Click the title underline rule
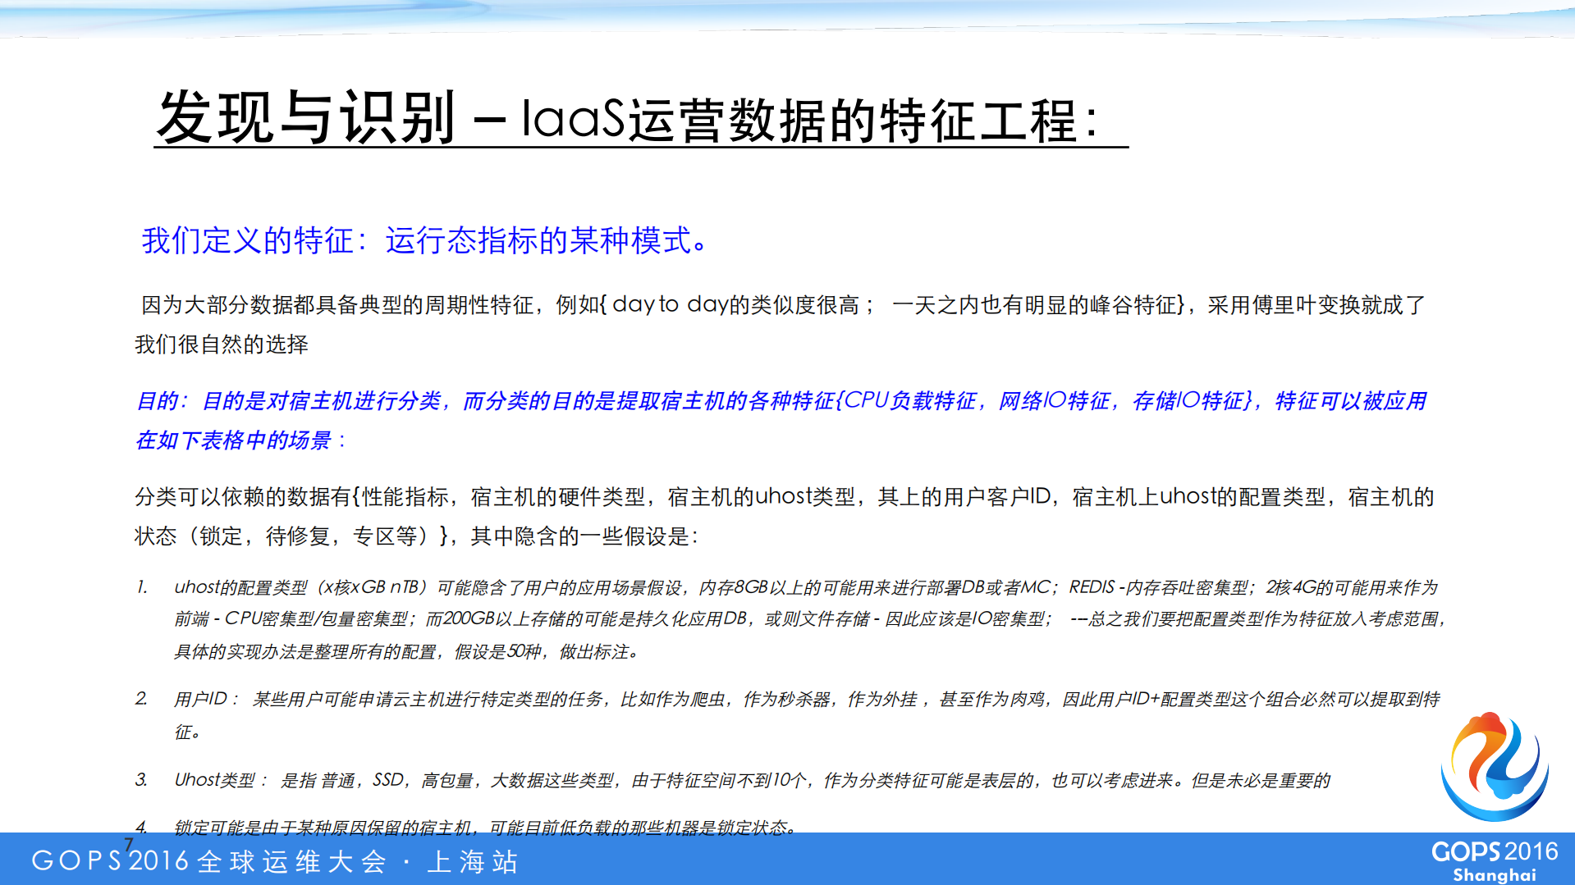 click(x=640, y=154)
